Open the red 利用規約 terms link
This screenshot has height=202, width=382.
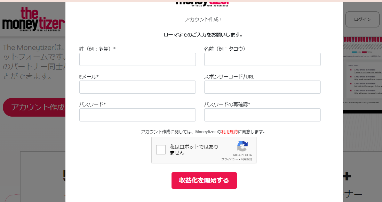pos(229,132)
